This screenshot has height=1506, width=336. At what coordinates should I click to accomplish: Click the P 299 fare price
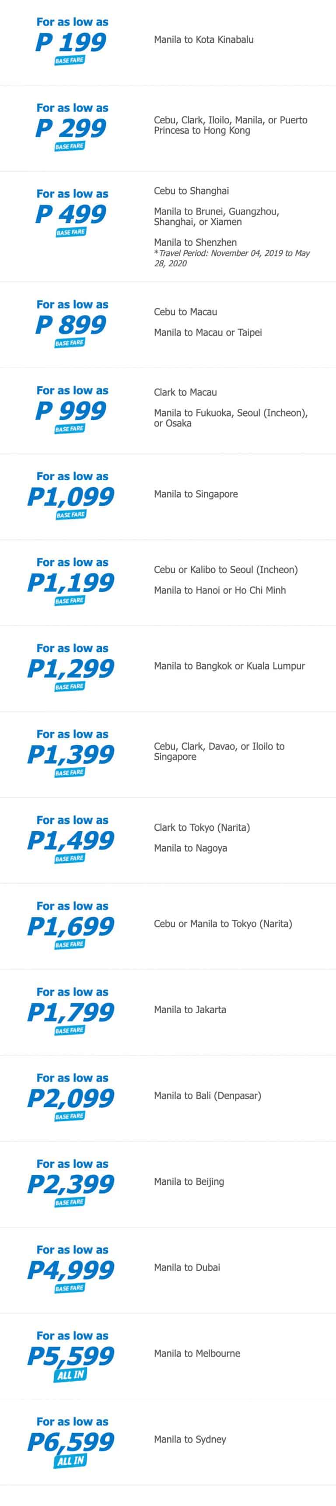[x=70, y=128]
